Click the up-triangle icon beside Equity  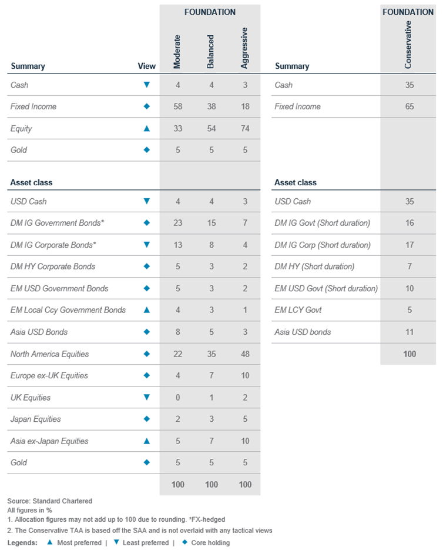click(147, 128)
